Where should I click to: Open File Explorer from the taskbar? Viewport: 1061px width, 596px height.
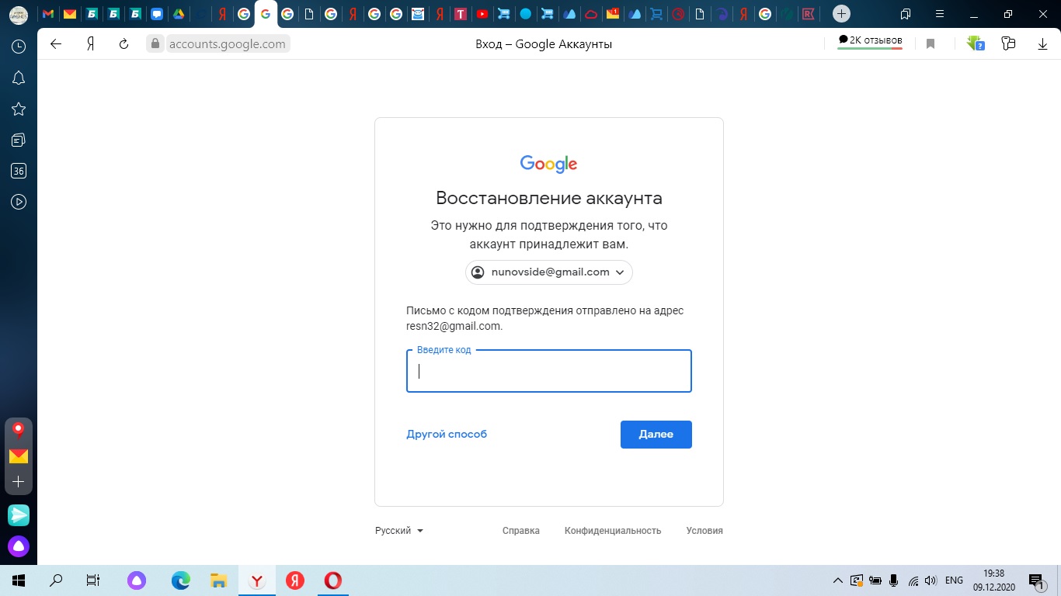coord(219,580)
